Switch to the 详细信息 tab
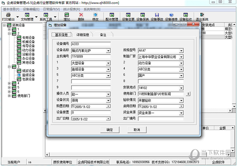 pos(83,35)
